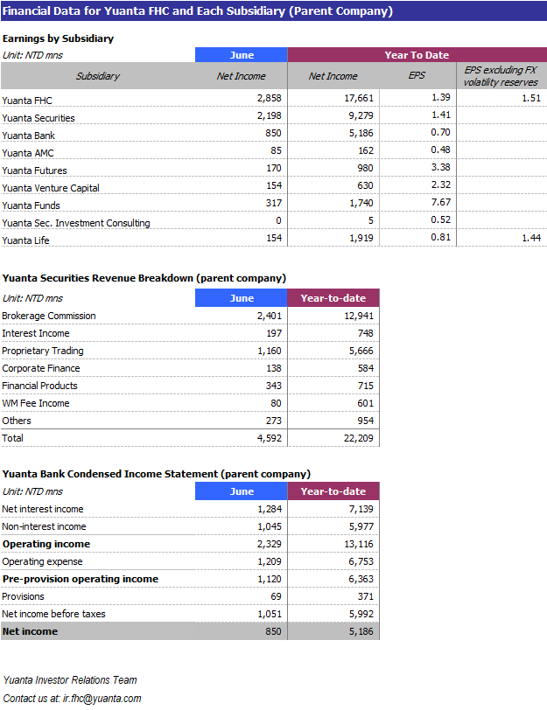Select the 'Earnings by Subsidiary' heading
547x710 pixels.
coord(58,38)
